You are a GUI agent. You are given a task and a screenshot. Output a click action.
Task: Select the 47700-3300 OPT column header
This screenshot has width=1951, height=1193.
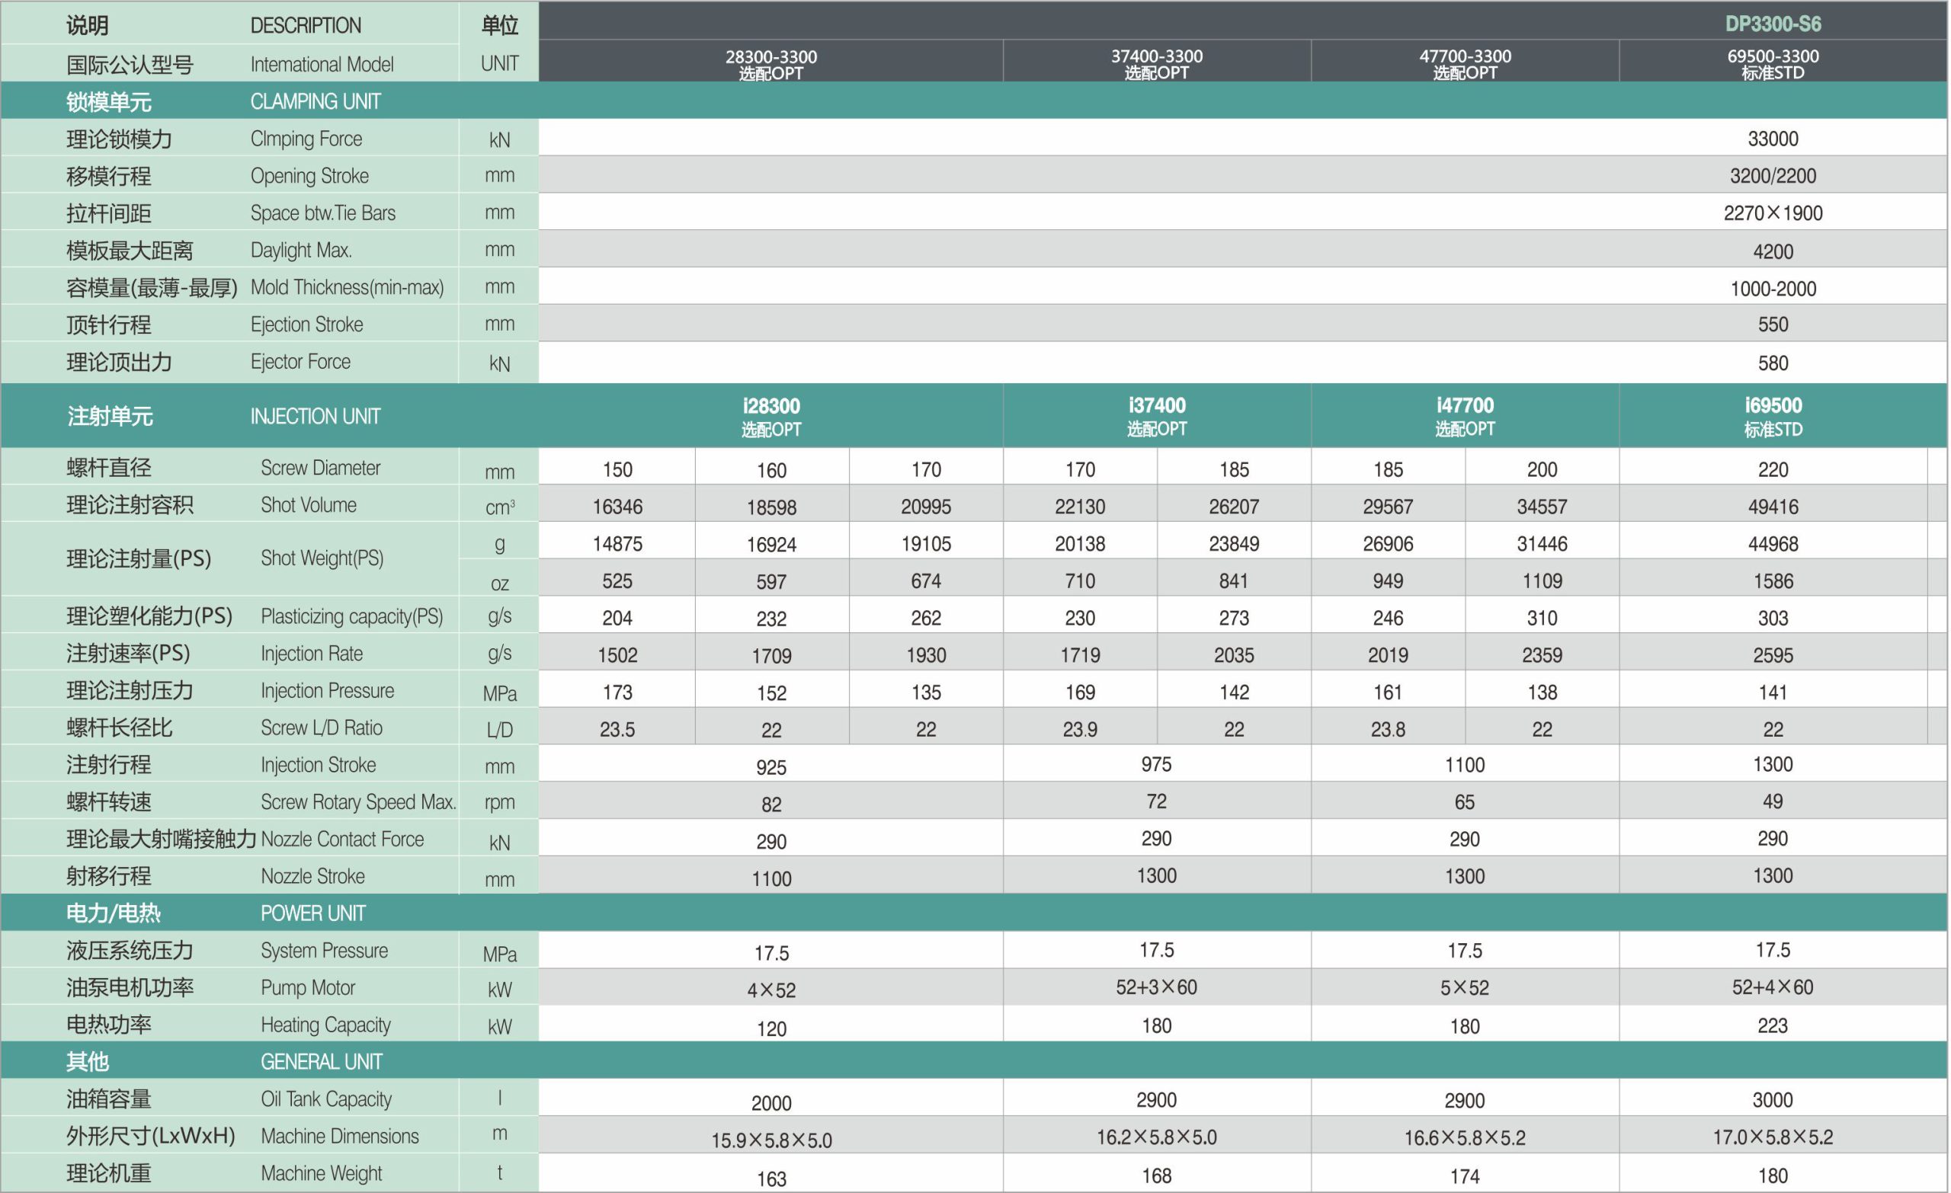1465,64
